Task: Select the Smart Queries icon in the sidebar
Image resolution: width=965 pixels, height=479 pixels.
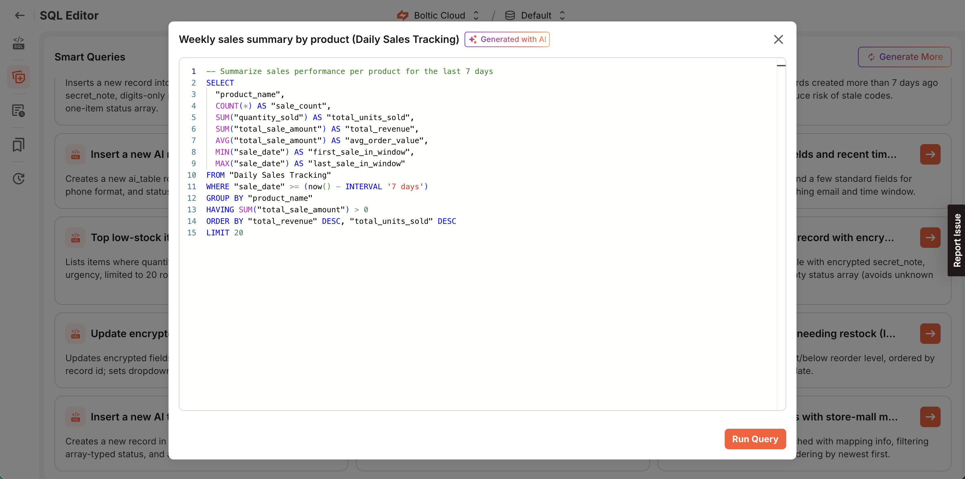Action: tap(18, 77)
